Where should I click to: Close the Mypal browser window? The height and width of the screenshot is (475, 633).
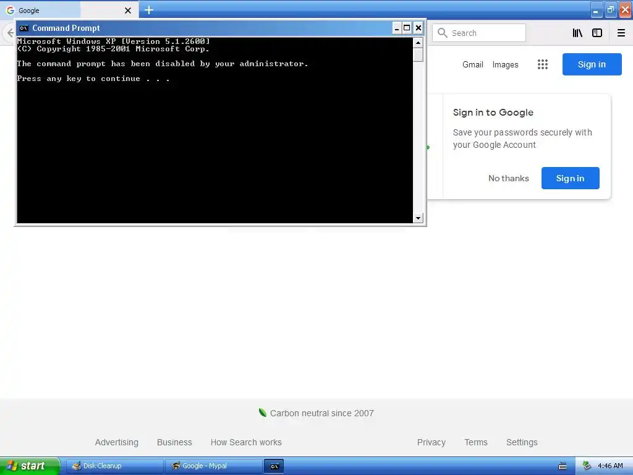pos(626,10)
